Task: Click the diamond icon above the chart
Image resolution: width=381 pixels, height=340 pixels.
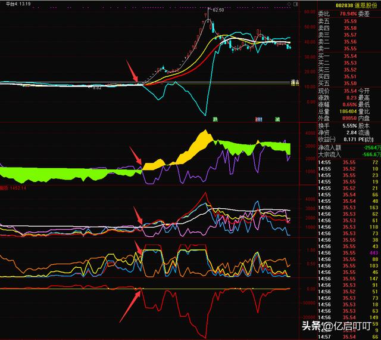Action: click(290, 4)
